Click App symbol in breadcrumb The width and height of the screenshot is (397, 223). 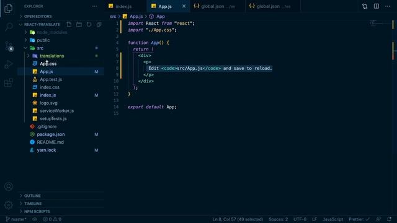click(x=157, y=17)
